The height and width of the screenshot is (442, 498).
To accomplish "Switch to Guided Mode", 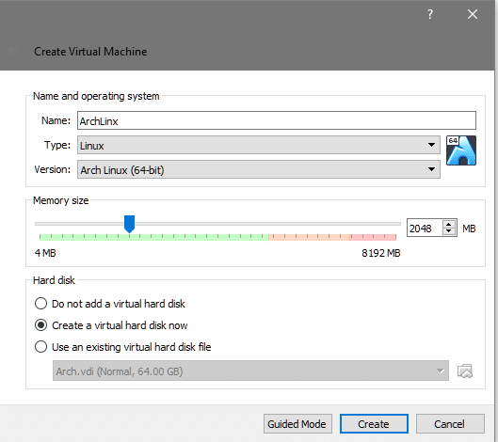I will (297, 423).
